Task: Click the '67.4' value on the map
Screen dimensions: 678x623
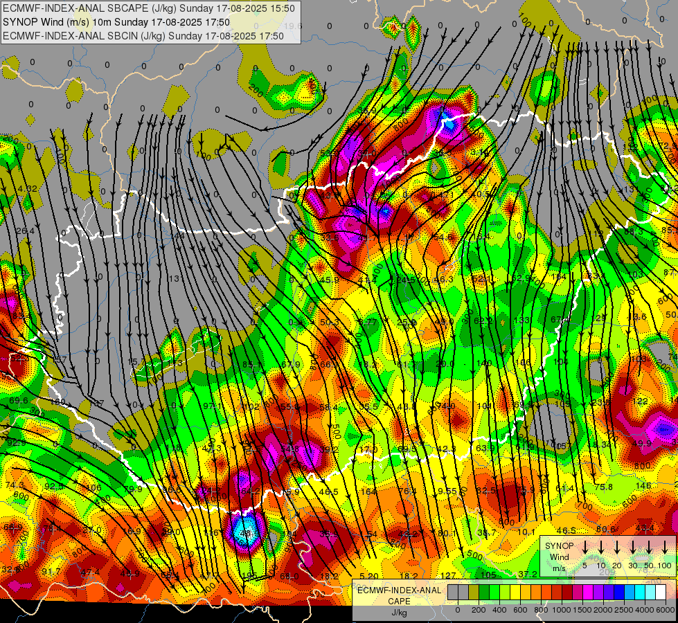Action: (560, 320)
